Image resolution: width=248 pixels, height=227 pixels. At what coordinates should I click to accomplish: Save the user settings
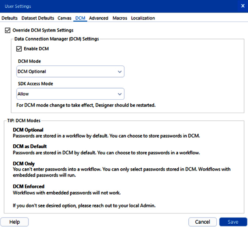point(233,222)
